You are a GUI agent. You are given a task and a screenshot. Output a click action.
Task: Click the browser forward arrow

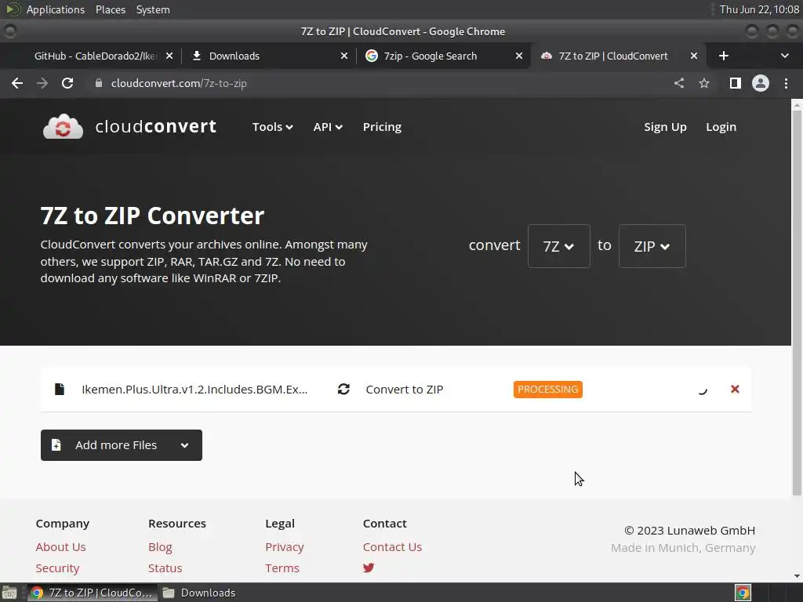42,83
